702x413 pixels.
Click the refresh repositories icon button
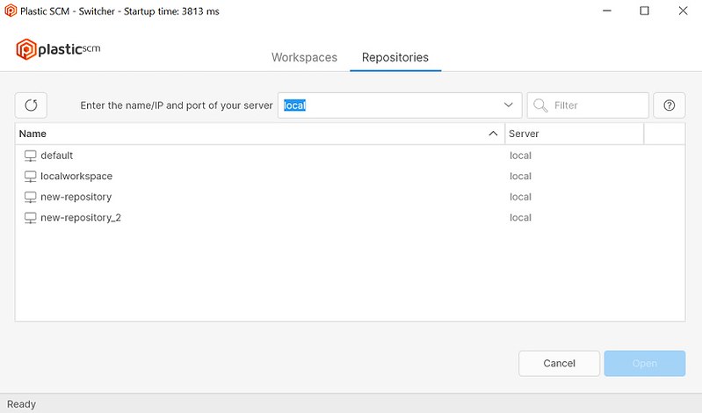point(31,105)
